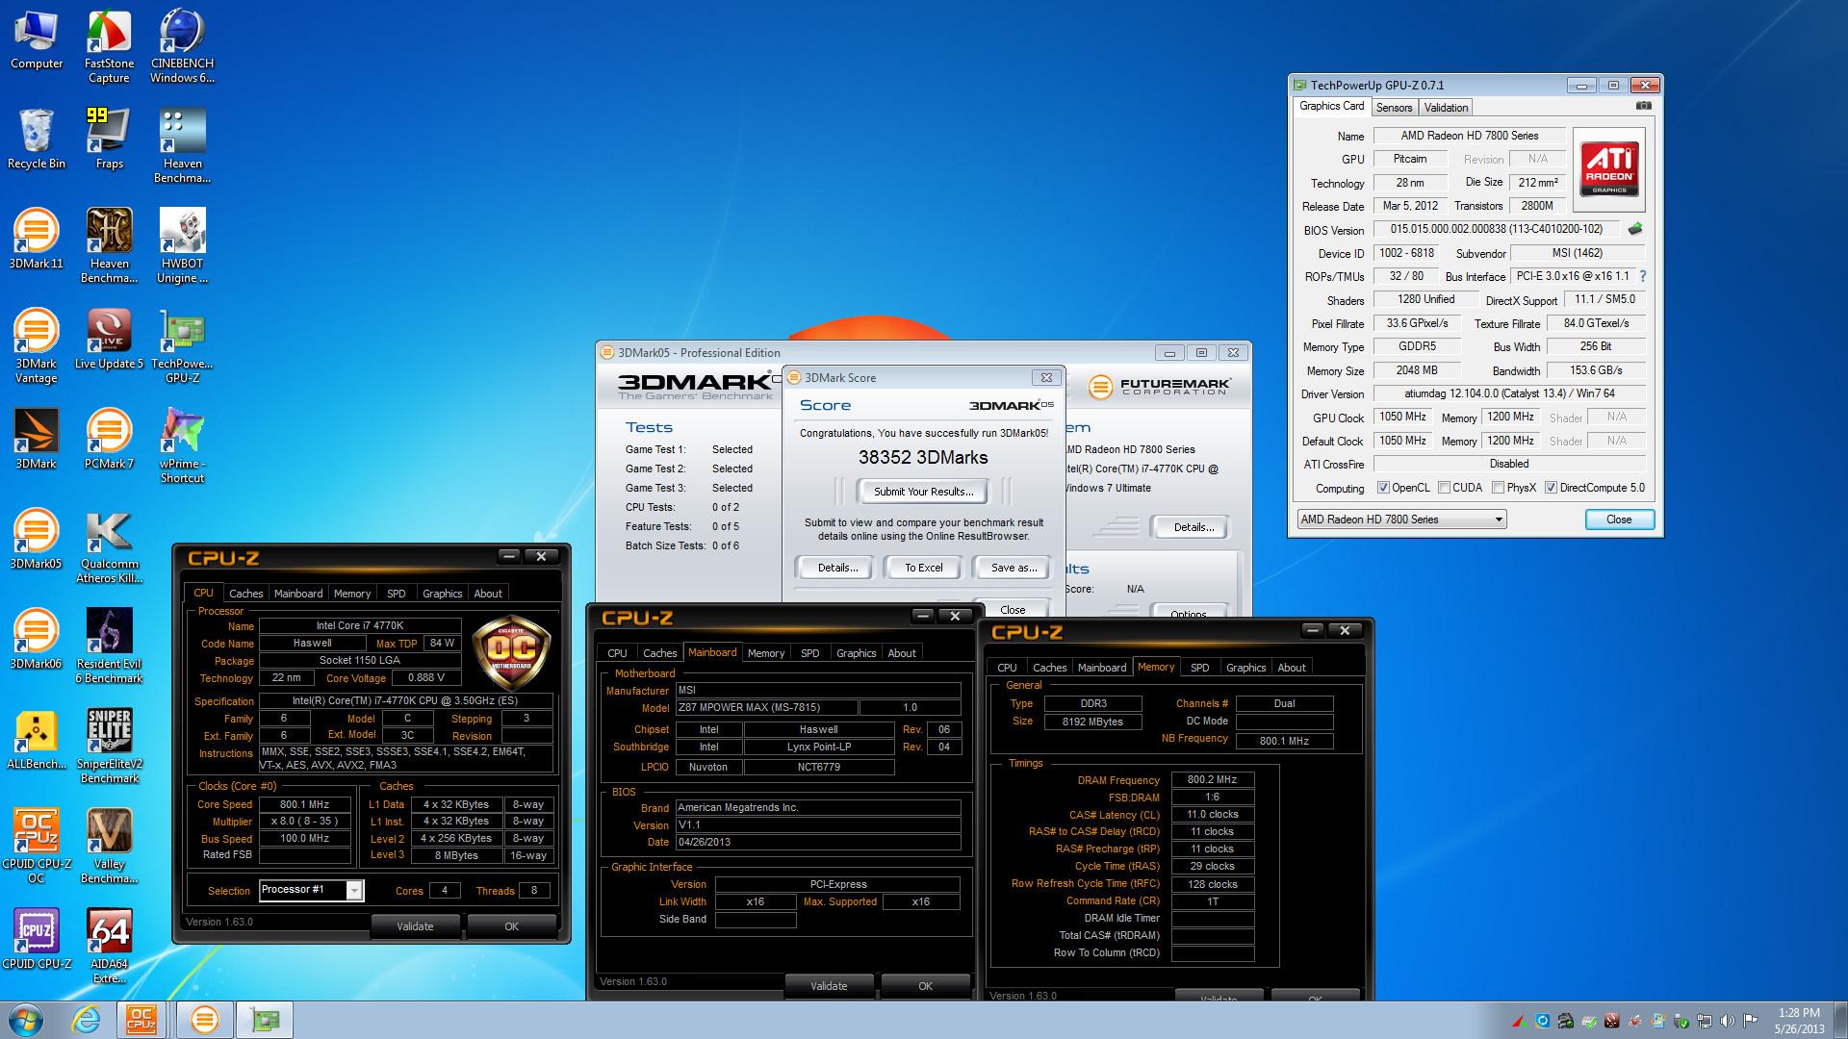
Task: Launch PCMark 7 shortcut
Action: (x=109, y=440)
